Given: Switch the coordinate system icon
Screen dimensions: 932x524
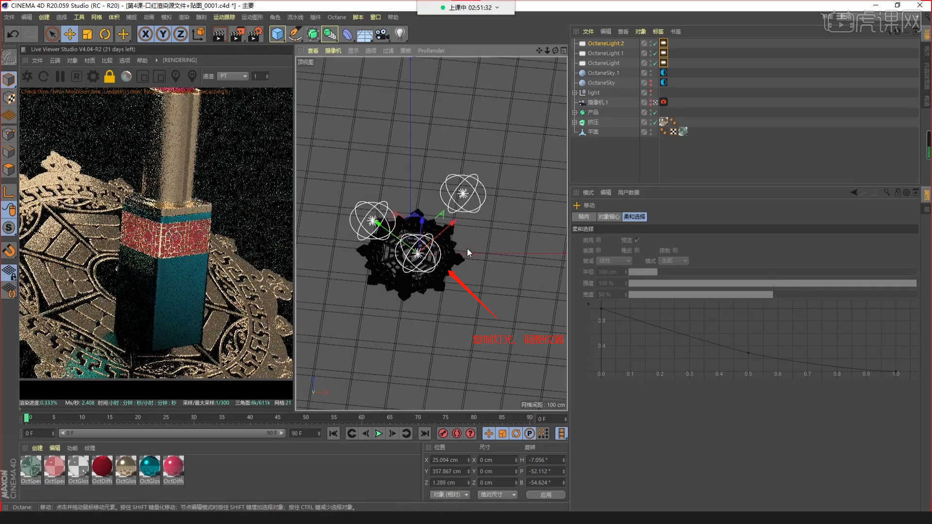Looking at the screenshot, I should (x=199, y=34).
